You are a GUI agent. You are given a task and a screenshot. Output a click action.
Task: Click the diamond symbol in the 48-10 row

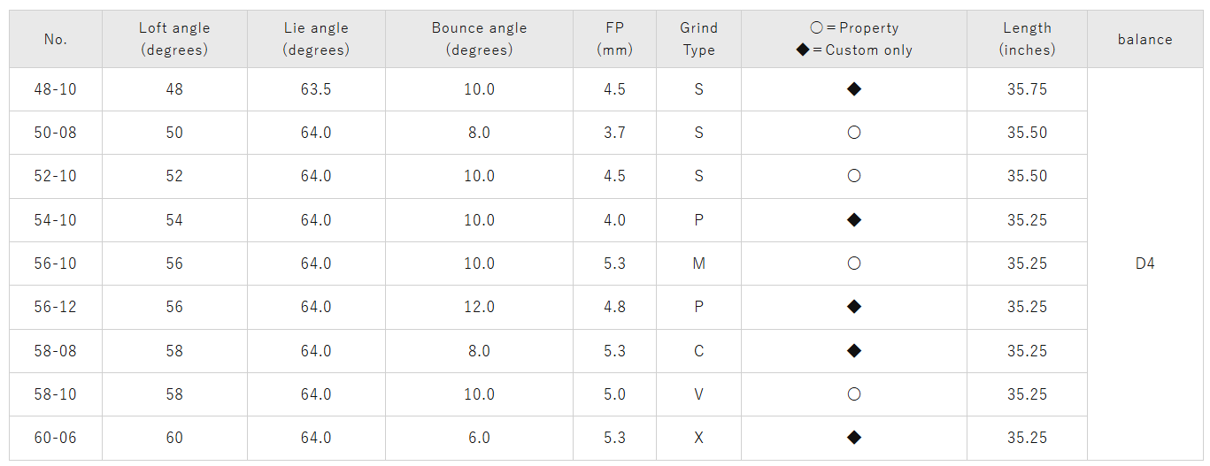tap(854, 89)
